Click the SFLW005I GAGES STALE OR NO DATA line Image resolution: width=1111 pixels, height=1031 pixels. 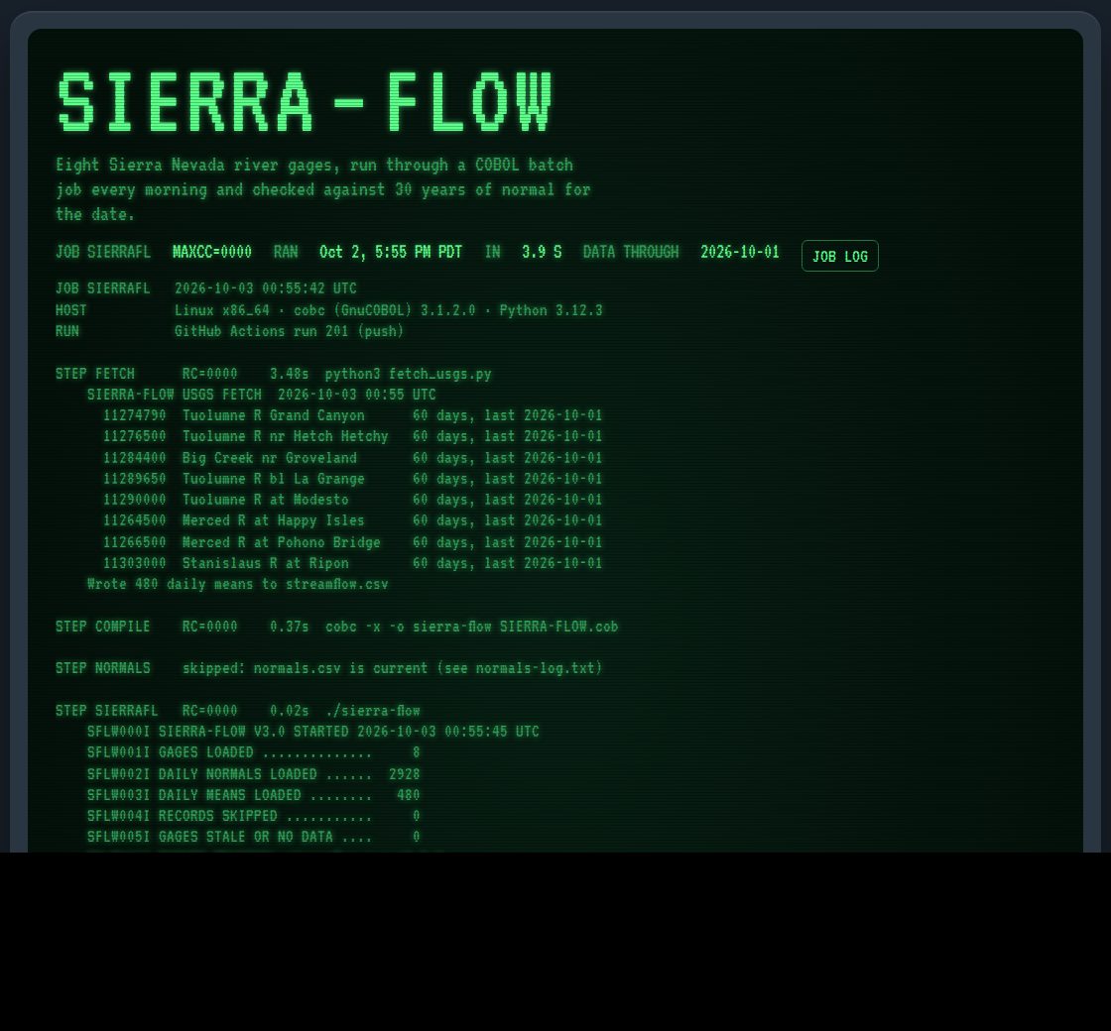pyautogui.click(x=254, y=837)
